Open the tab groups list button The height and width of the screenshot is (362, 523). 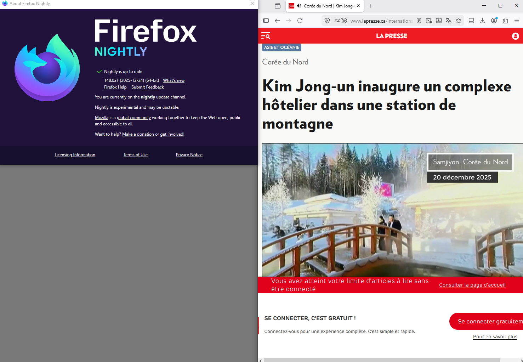[x=278, y=6]
